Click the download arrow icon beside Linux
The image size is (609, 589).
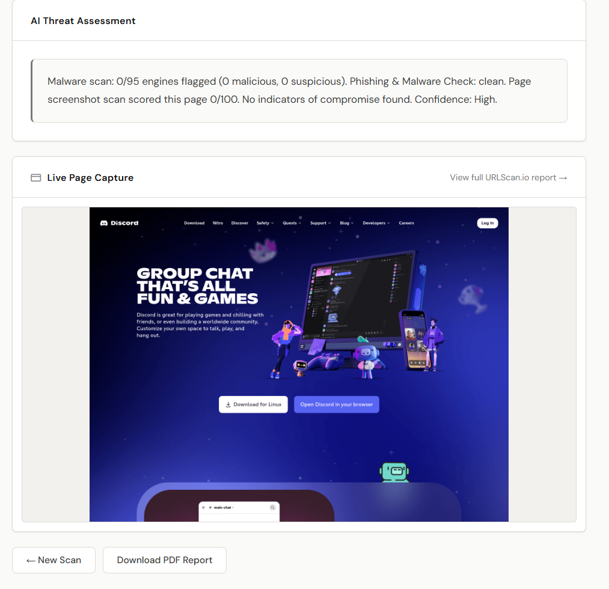tap(228, 404)
